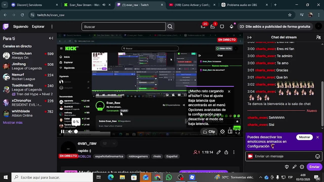Image resolution: width=324 pixels, height=182 pixels.
Task: Open the Explorar navigation tab
Action: [x=38, y=27]
